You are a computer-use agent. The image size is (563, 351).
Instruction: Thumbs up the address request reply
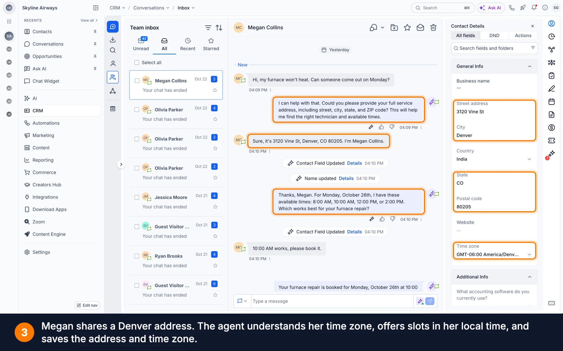[x=381, y=127]
